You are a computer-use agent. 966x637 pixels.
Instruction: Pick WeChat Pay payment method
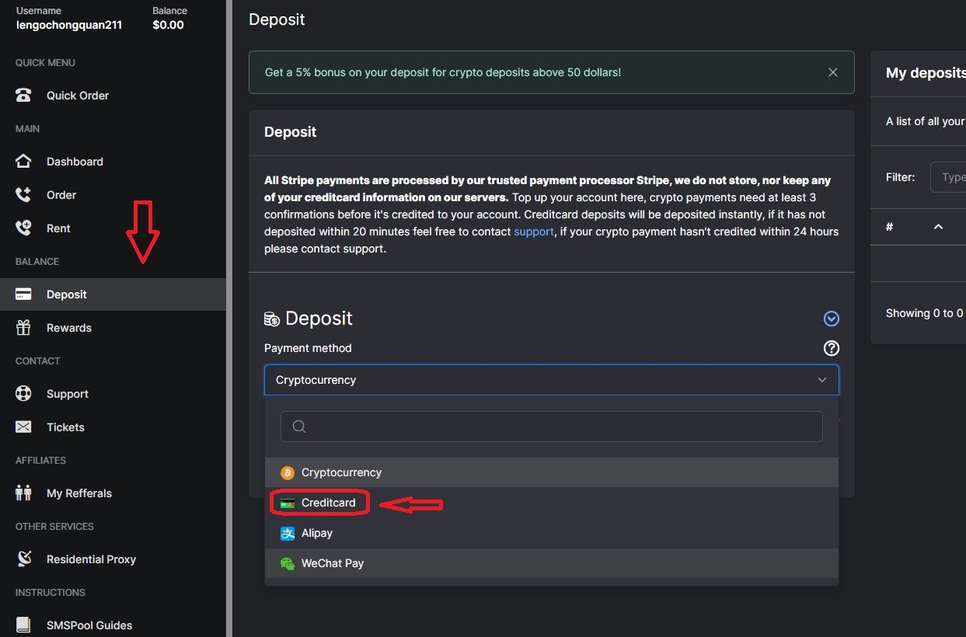point(333,563)
